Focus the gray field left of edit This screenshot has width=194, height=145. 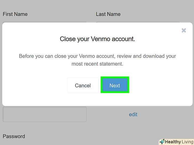tap(45, 114)
